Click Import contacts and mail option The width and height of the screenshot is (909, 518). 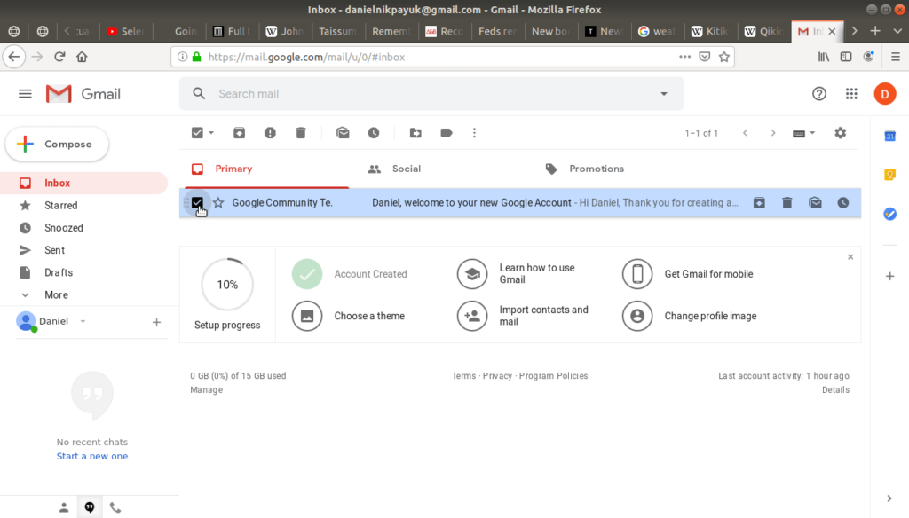click(523, 316)
